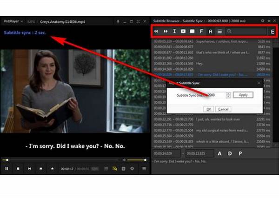Click the subtitle end time field
Screen dimensions: 279x198
(x=199, y=153)
